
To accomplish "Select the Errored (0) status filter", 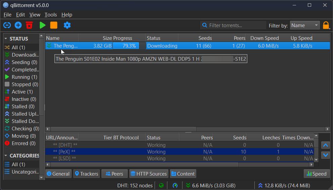I will click(x=21, y=143).
